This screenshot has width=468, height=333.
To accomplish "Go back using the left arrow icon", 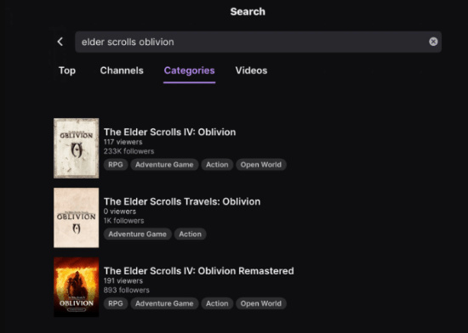I will point(60,42).
